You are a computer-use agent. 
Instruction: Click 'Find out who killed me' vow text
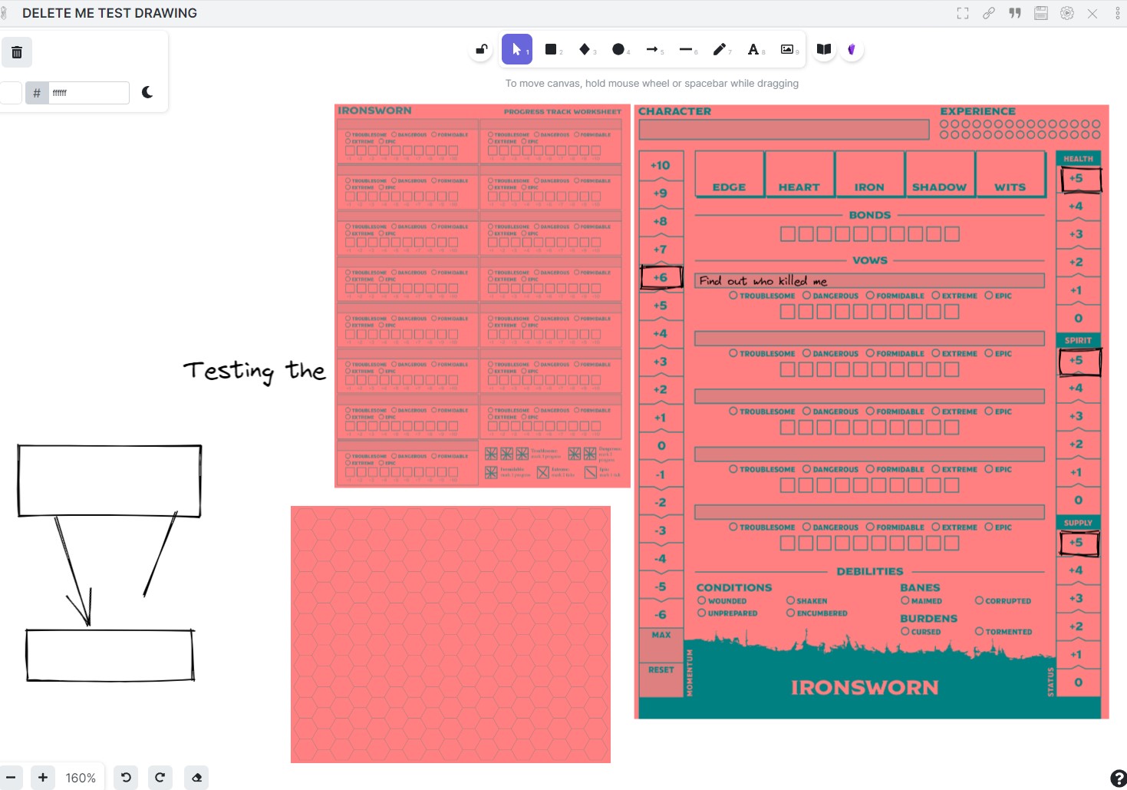click(763, 281)
